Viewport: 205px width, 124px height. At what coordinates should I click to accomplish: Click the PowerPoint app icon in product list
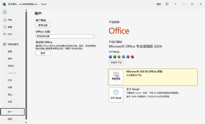coord(119,57)
